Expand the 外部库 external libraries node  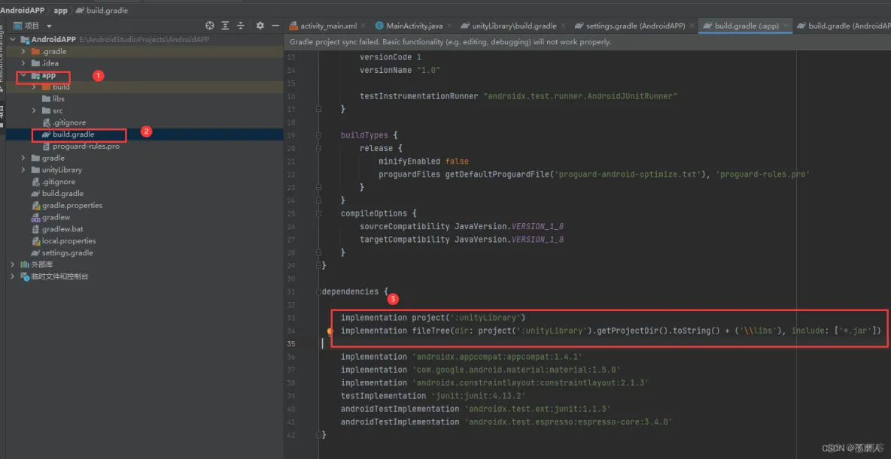coord(13,264)
